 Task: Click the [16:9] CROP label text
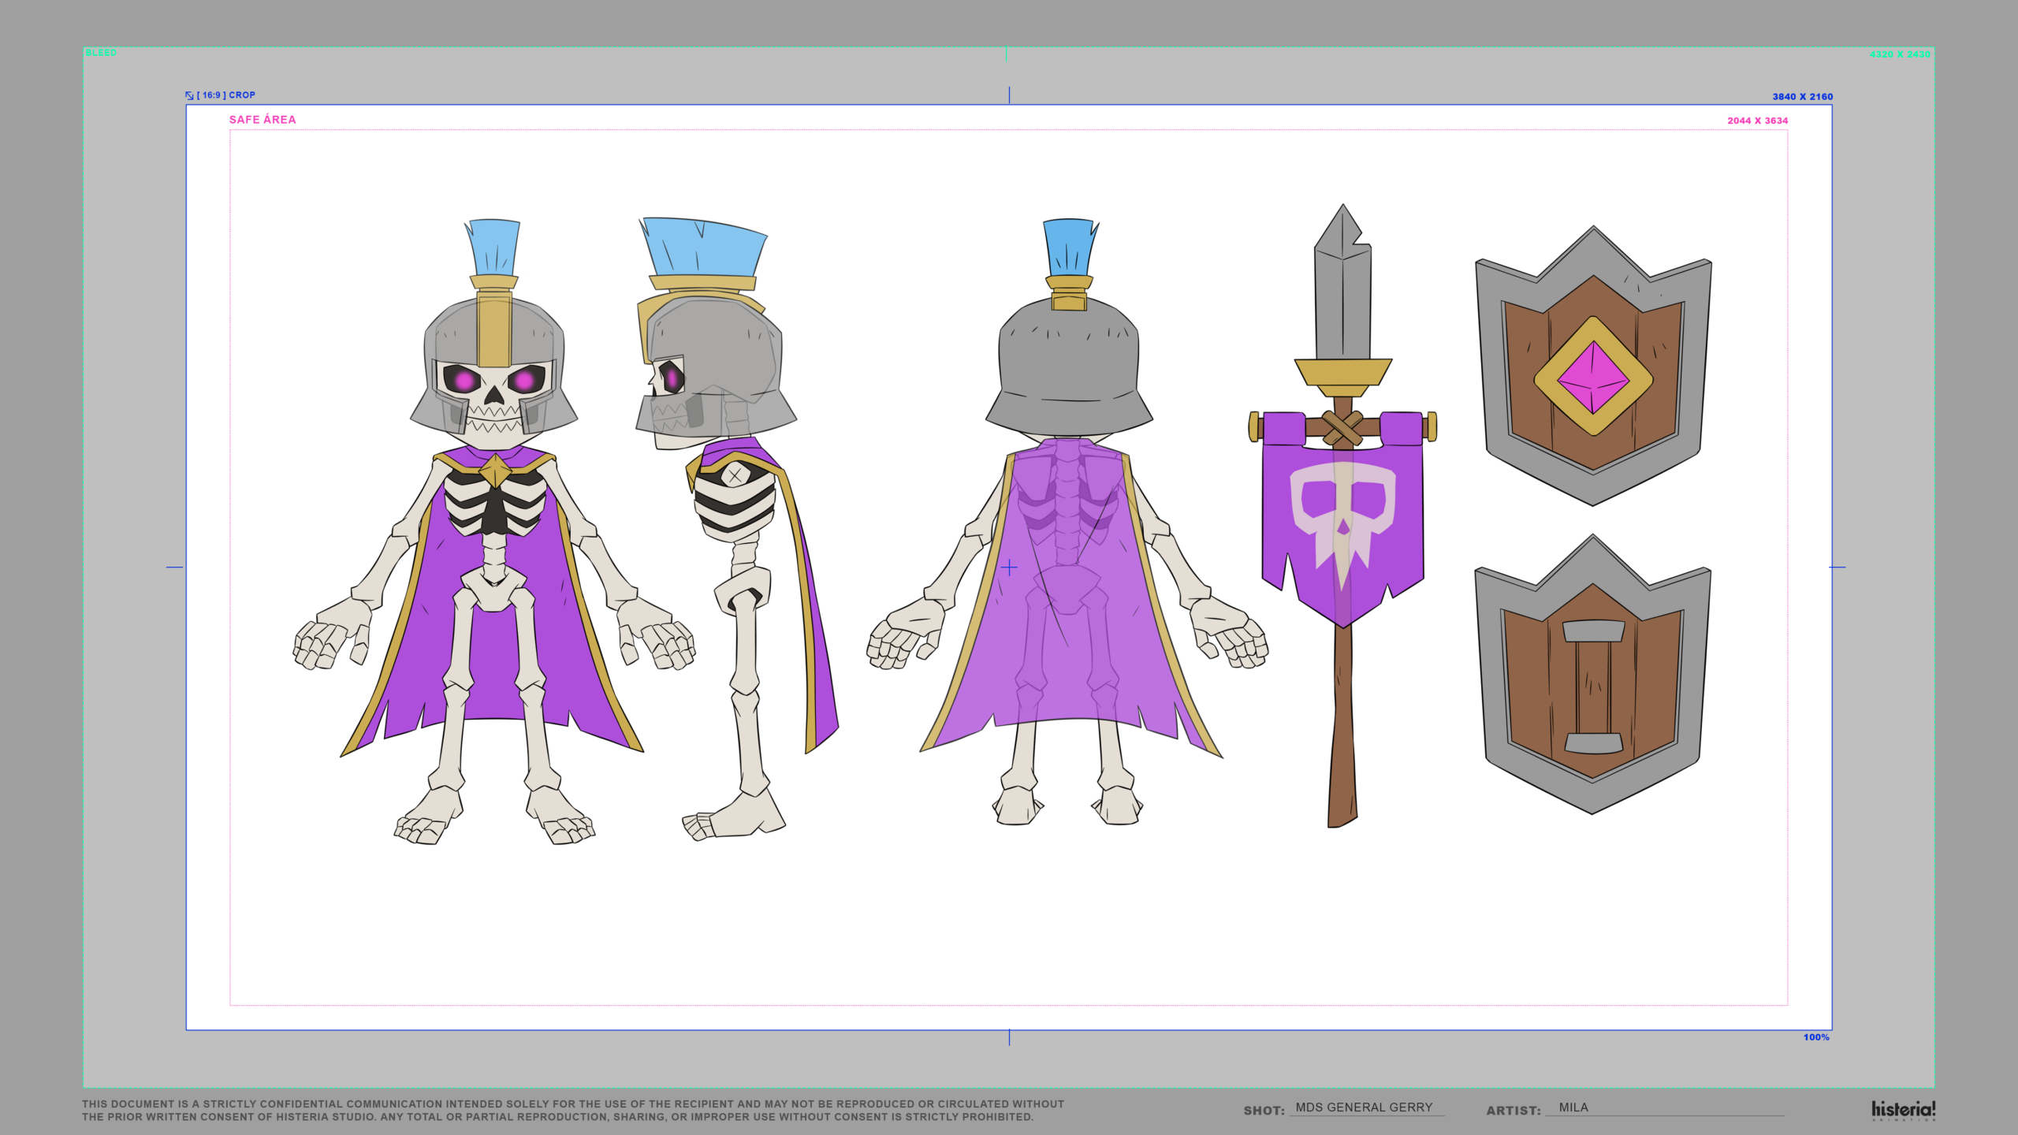[x=226, y=95]
